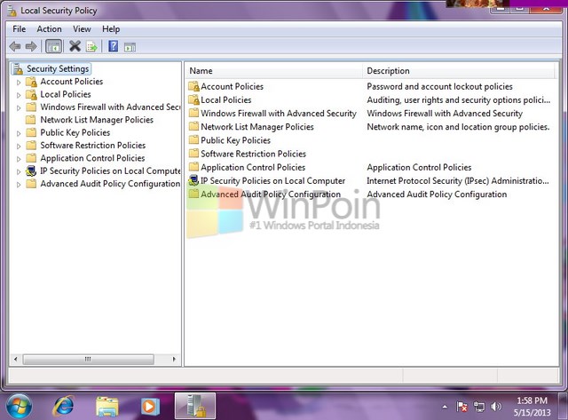Expand Account Policies in the tree
Screen dimensions: 568x420
[x=19, y=83]
